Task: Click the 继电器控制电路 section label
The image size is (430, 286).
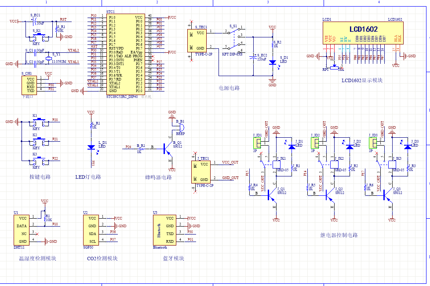Action: coord(339,235)
